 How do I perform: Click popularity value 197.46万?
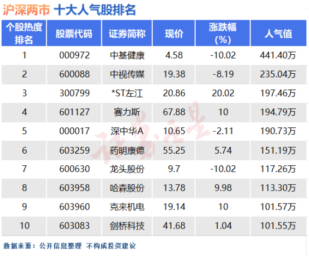click(278, 93)
